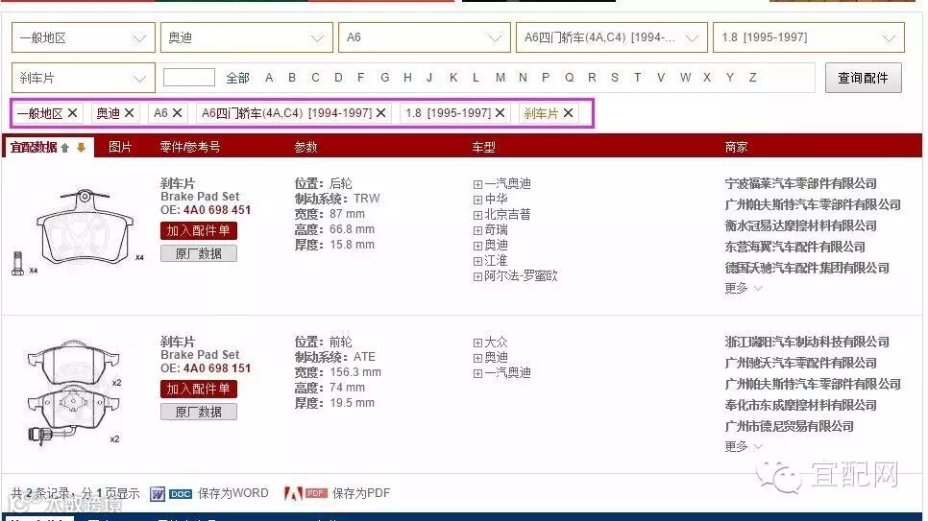928x521 pixels.
Task: Open the 奥迪 brand dropdown
Action: coord(247,37)
